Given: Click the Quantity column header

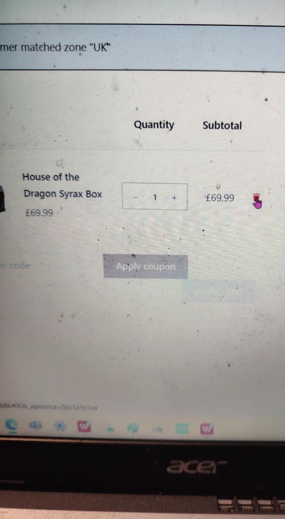Looking at the screenshot, I should 154,125.
